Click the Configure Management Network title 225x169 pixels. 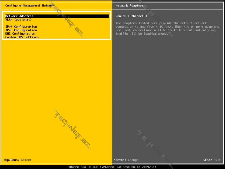point(30,6)
